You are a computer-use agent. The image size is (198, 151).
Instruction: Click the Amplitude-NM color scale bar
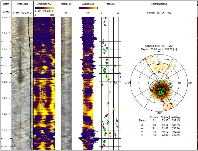44,8
